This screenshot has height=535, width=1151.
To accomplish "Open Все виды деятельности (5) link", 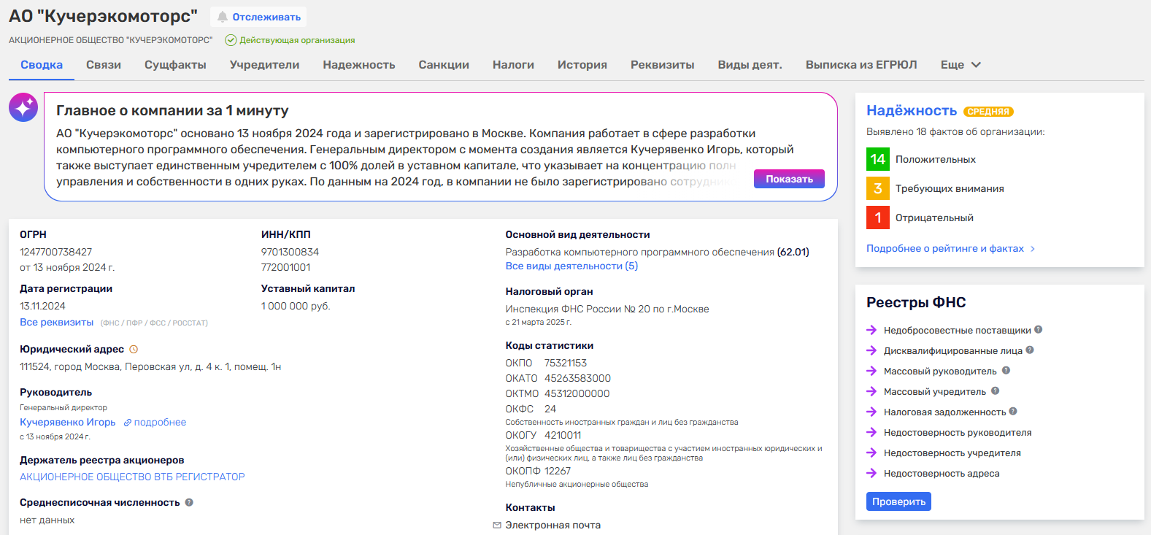I will 571,266.
